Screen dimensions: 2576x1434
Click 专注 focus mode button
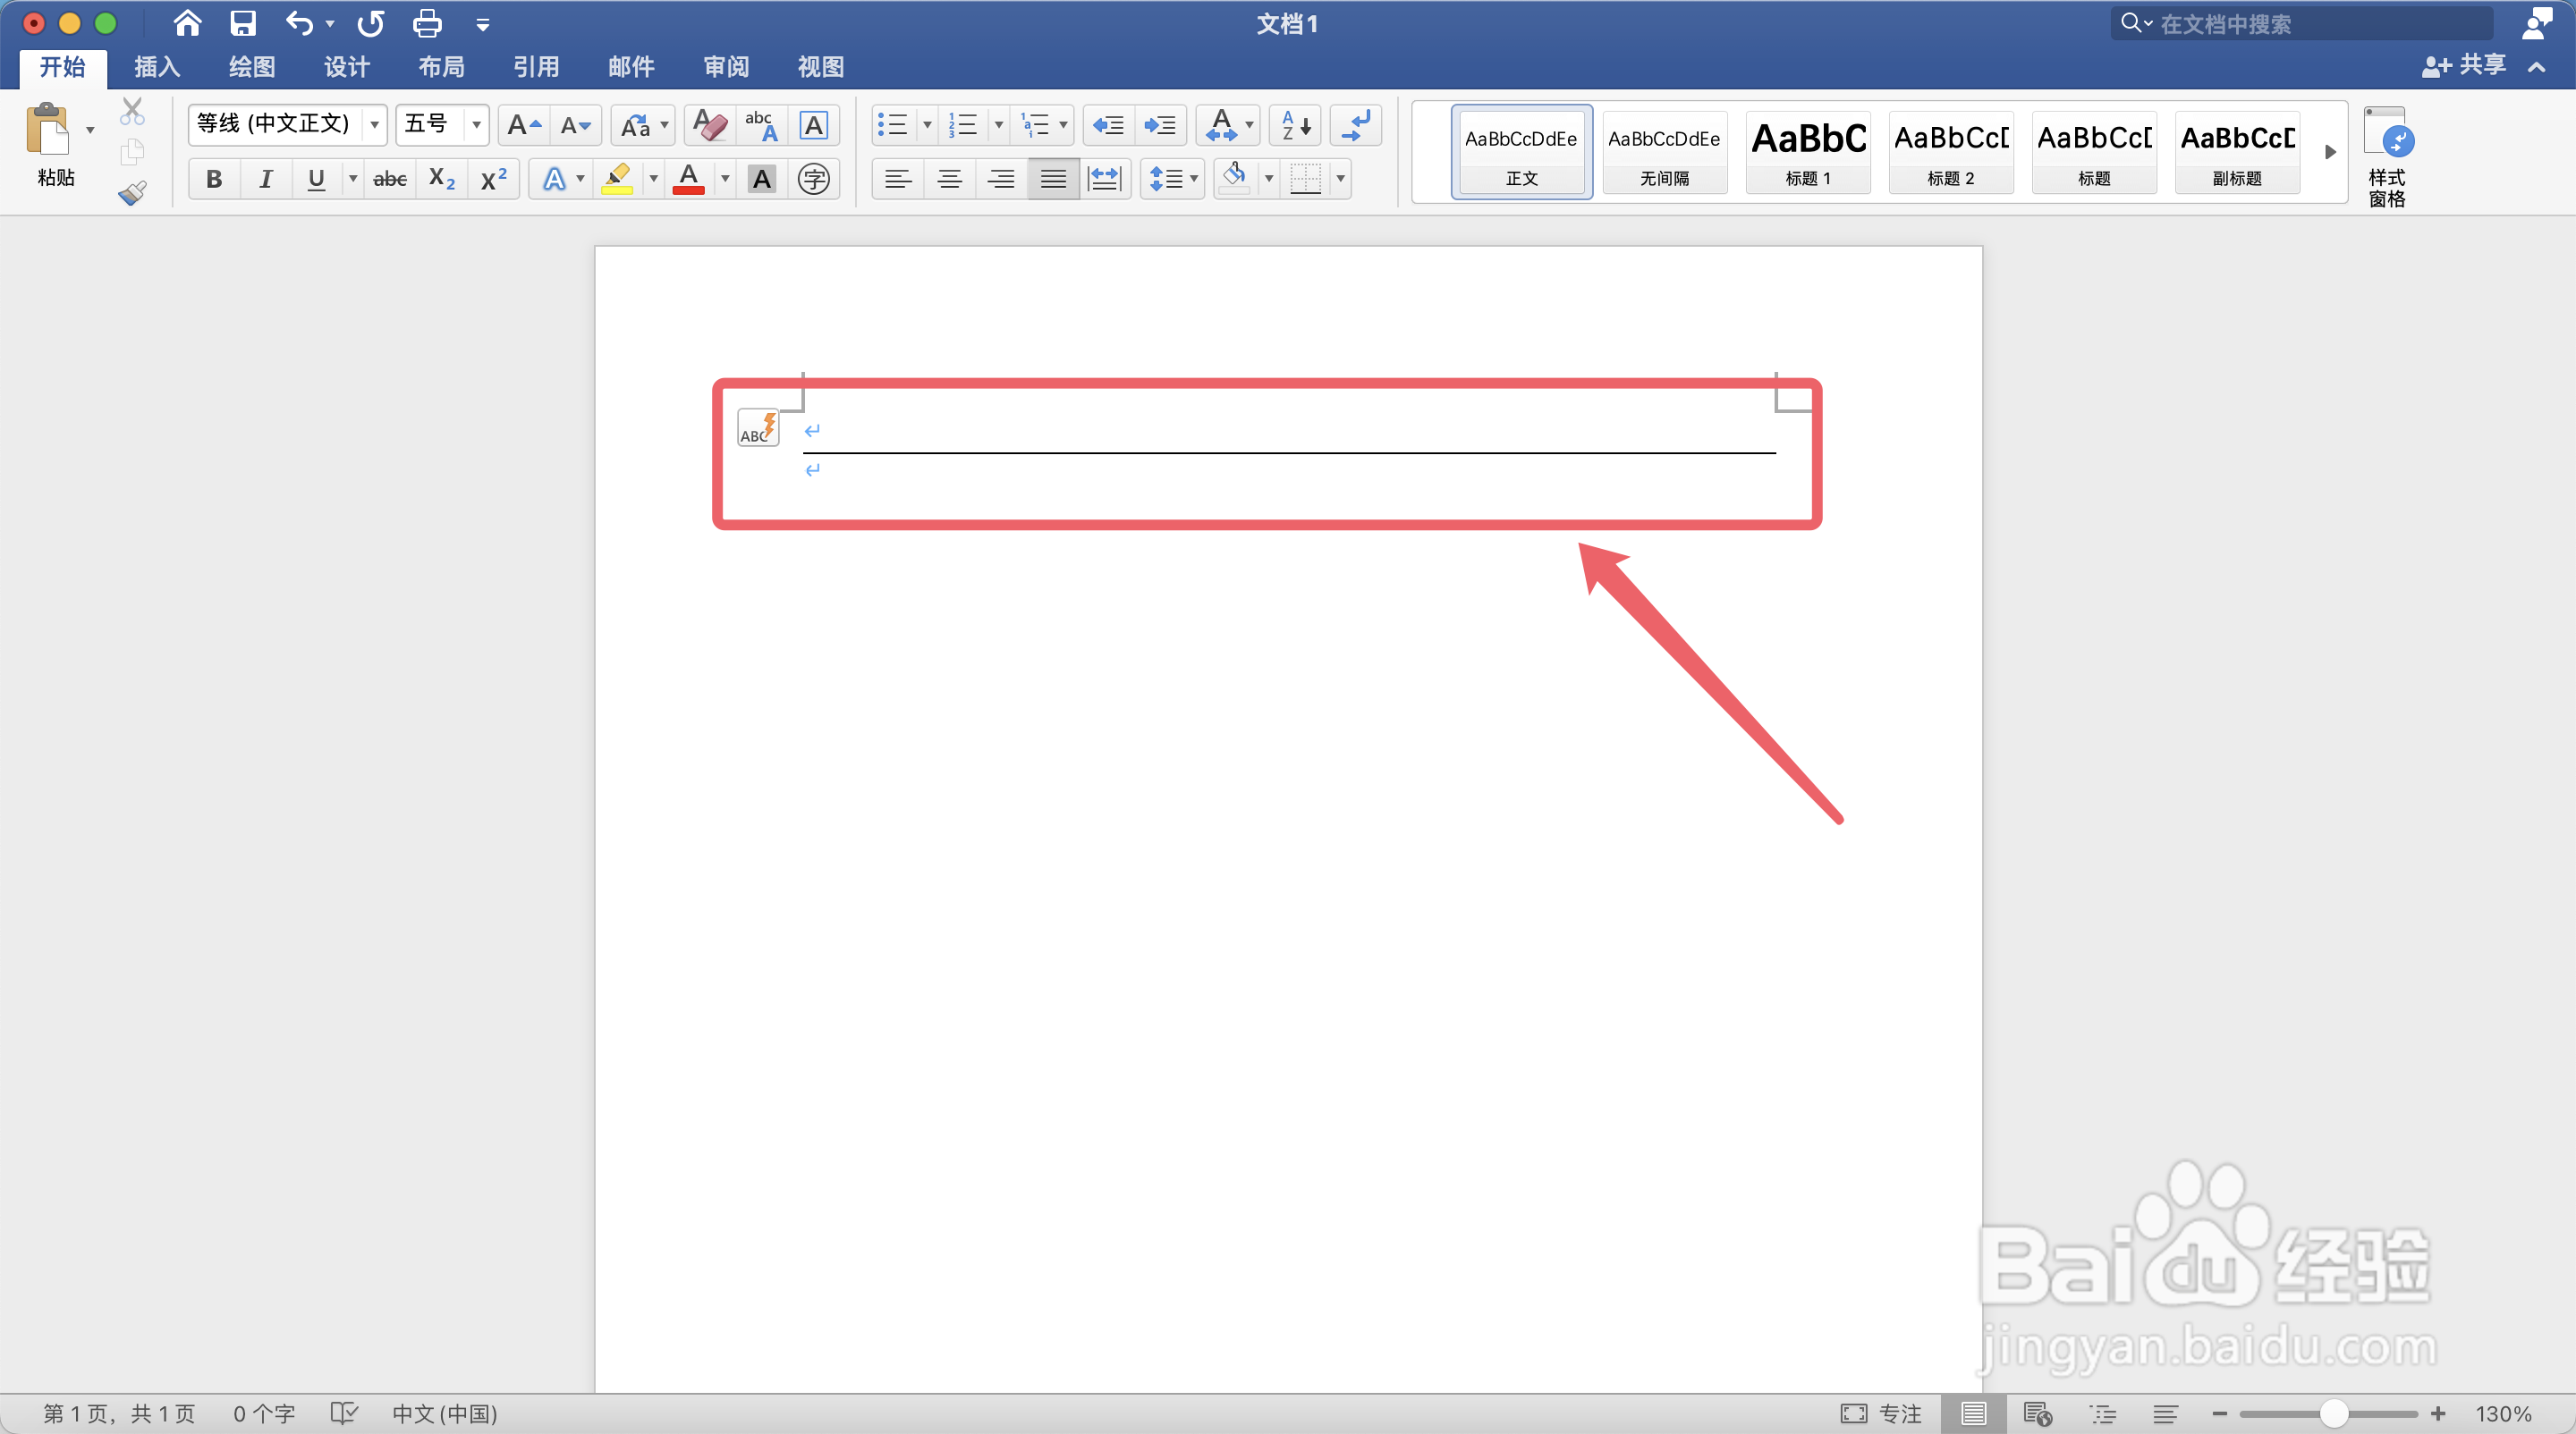click(1881, 1413)
